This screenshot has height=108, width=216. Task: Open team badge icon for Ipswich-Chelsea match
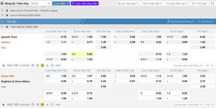[33, 66]
